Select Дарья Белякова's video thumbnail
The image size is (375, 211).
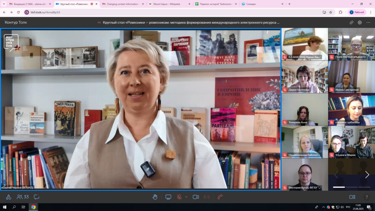pyautogui.click(x=305, y=77)
